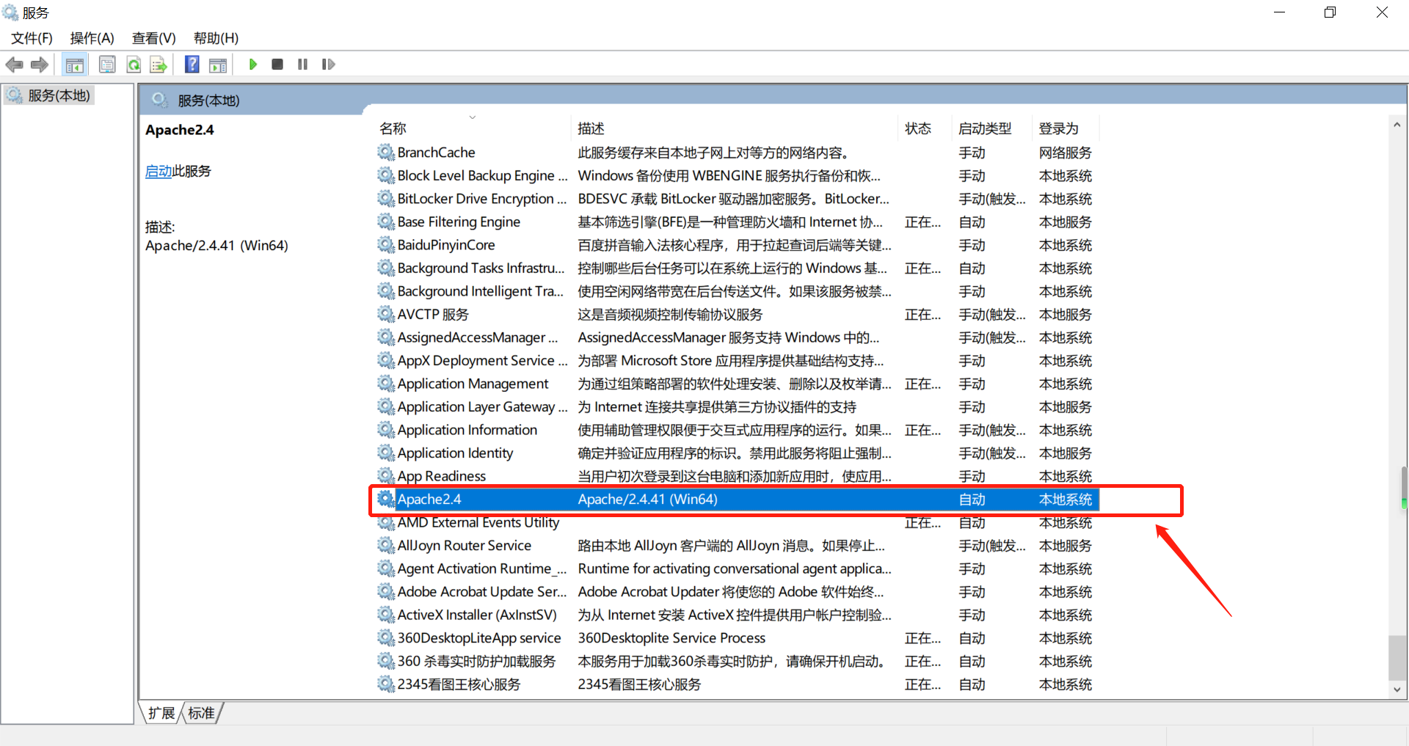Click the Stop Service square button

pos(277,65)
